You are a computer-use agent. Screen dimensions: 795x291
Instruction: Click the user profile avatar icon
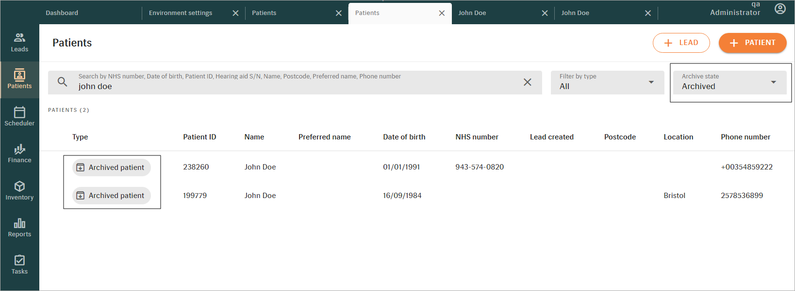point(780,9)
